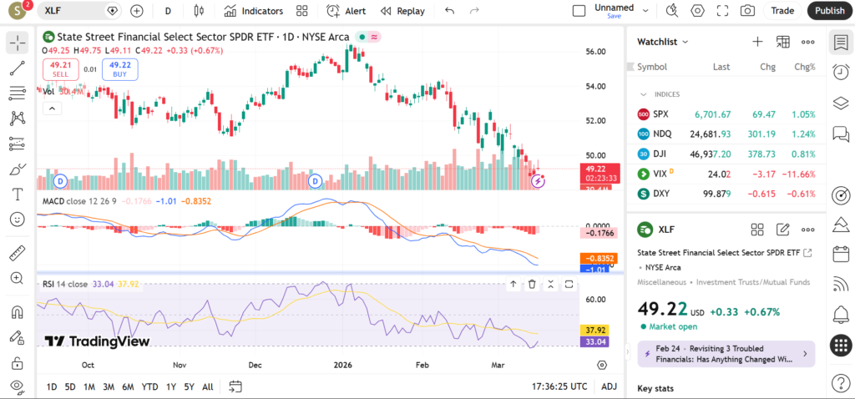The width and height of the screenshot is (855, 399).
Task: Collapse the indicator legend chevron under Vol
Action: (52, 108)
